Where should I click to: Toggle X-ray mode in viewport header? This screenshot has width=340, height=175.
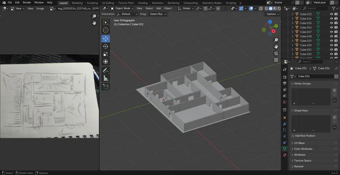pos(261,9)
